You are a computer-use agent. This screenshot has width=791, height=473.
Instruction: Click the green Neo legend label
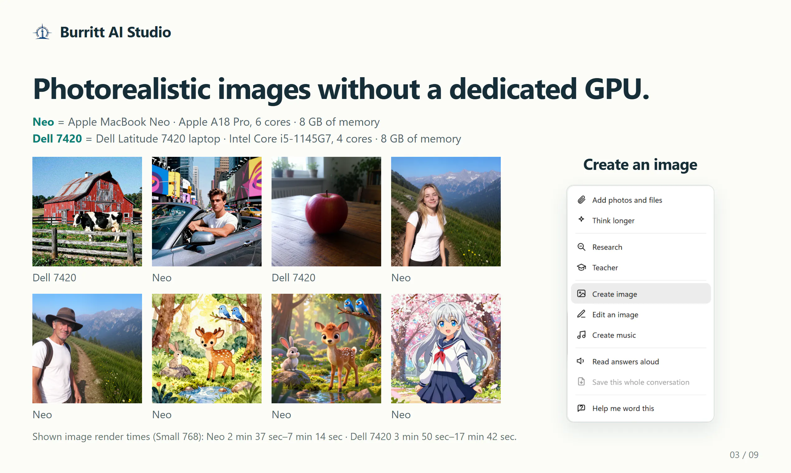coord(43,122)
